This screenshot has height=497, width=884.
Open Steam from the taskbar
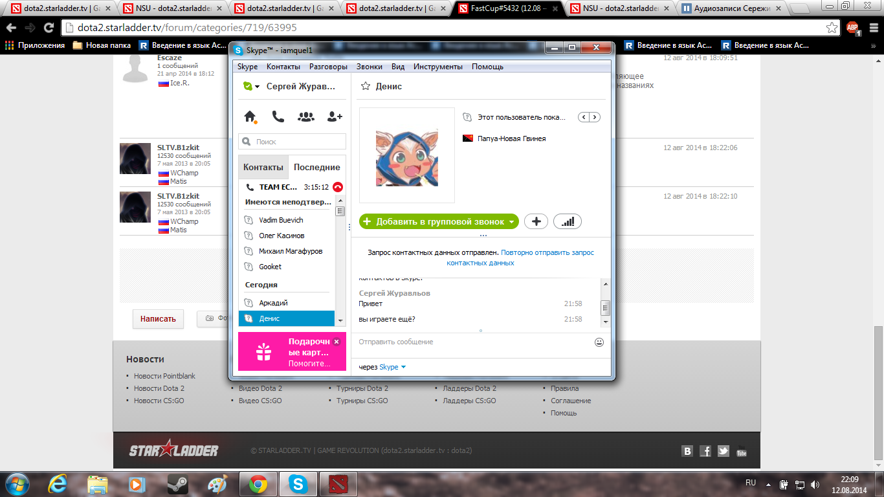pyautogui.click(x=177, y=484)
